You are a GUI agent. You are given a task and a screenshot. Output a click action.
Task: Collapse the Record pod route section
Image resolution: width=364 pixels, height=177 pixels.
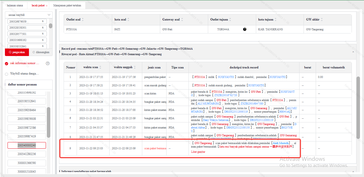pyautogui.click(x=353, y=51)
